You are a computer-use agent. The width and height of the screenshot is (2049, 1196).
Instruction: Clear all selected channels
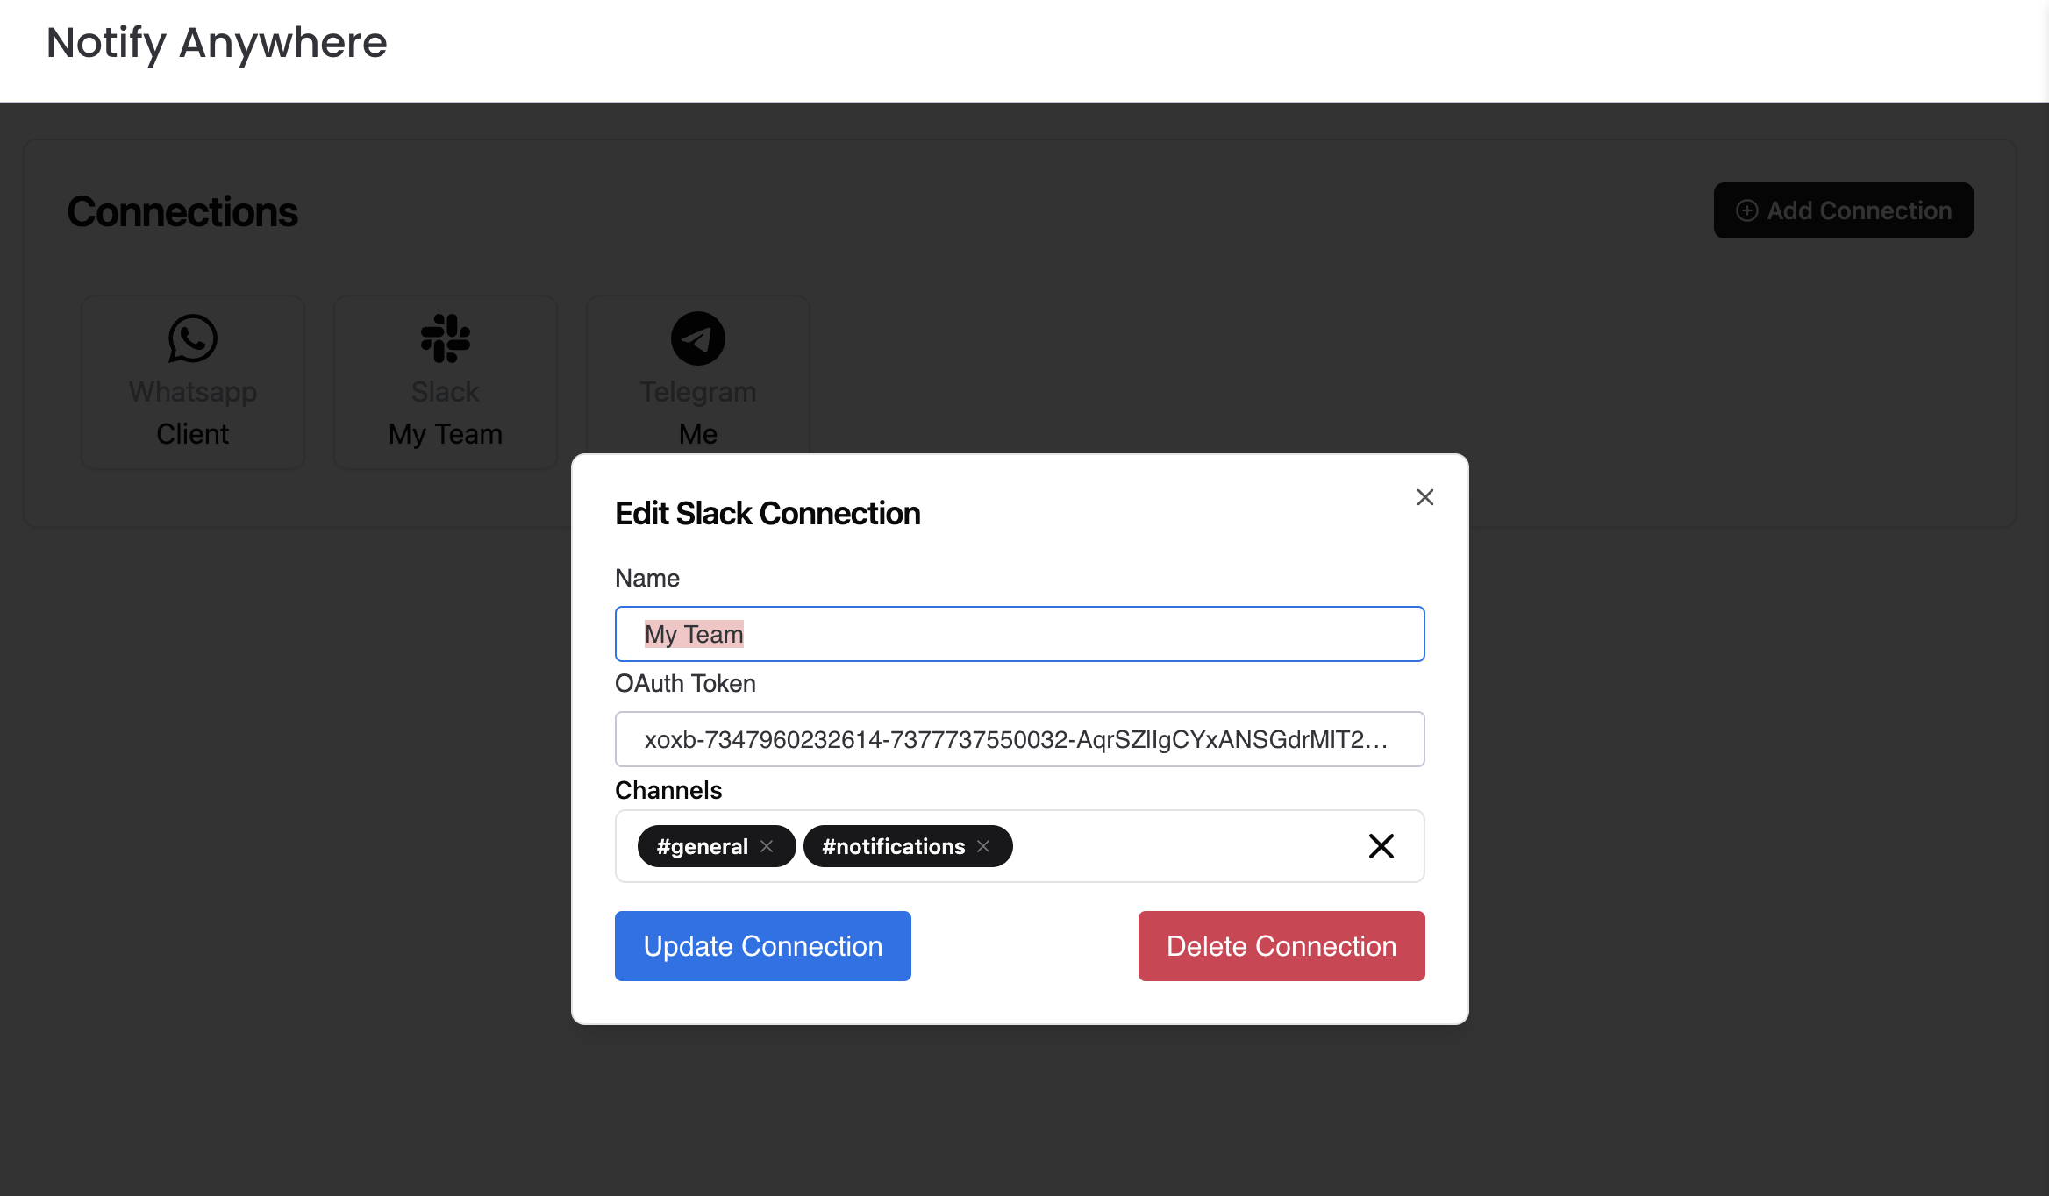click(x=1381, y=846)
